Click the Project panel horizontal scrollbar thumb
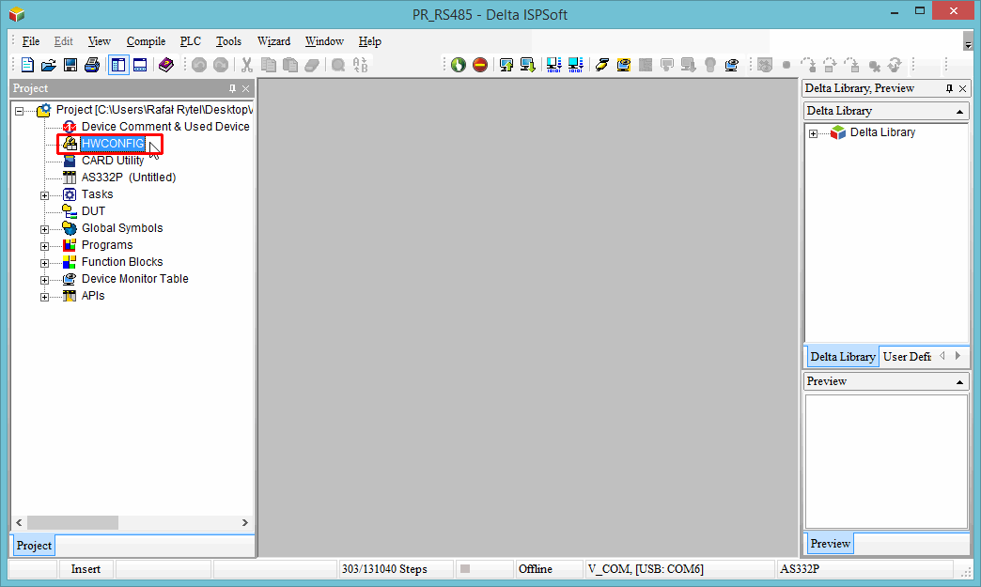The image size is (981, 587). (x=73, y=522)
